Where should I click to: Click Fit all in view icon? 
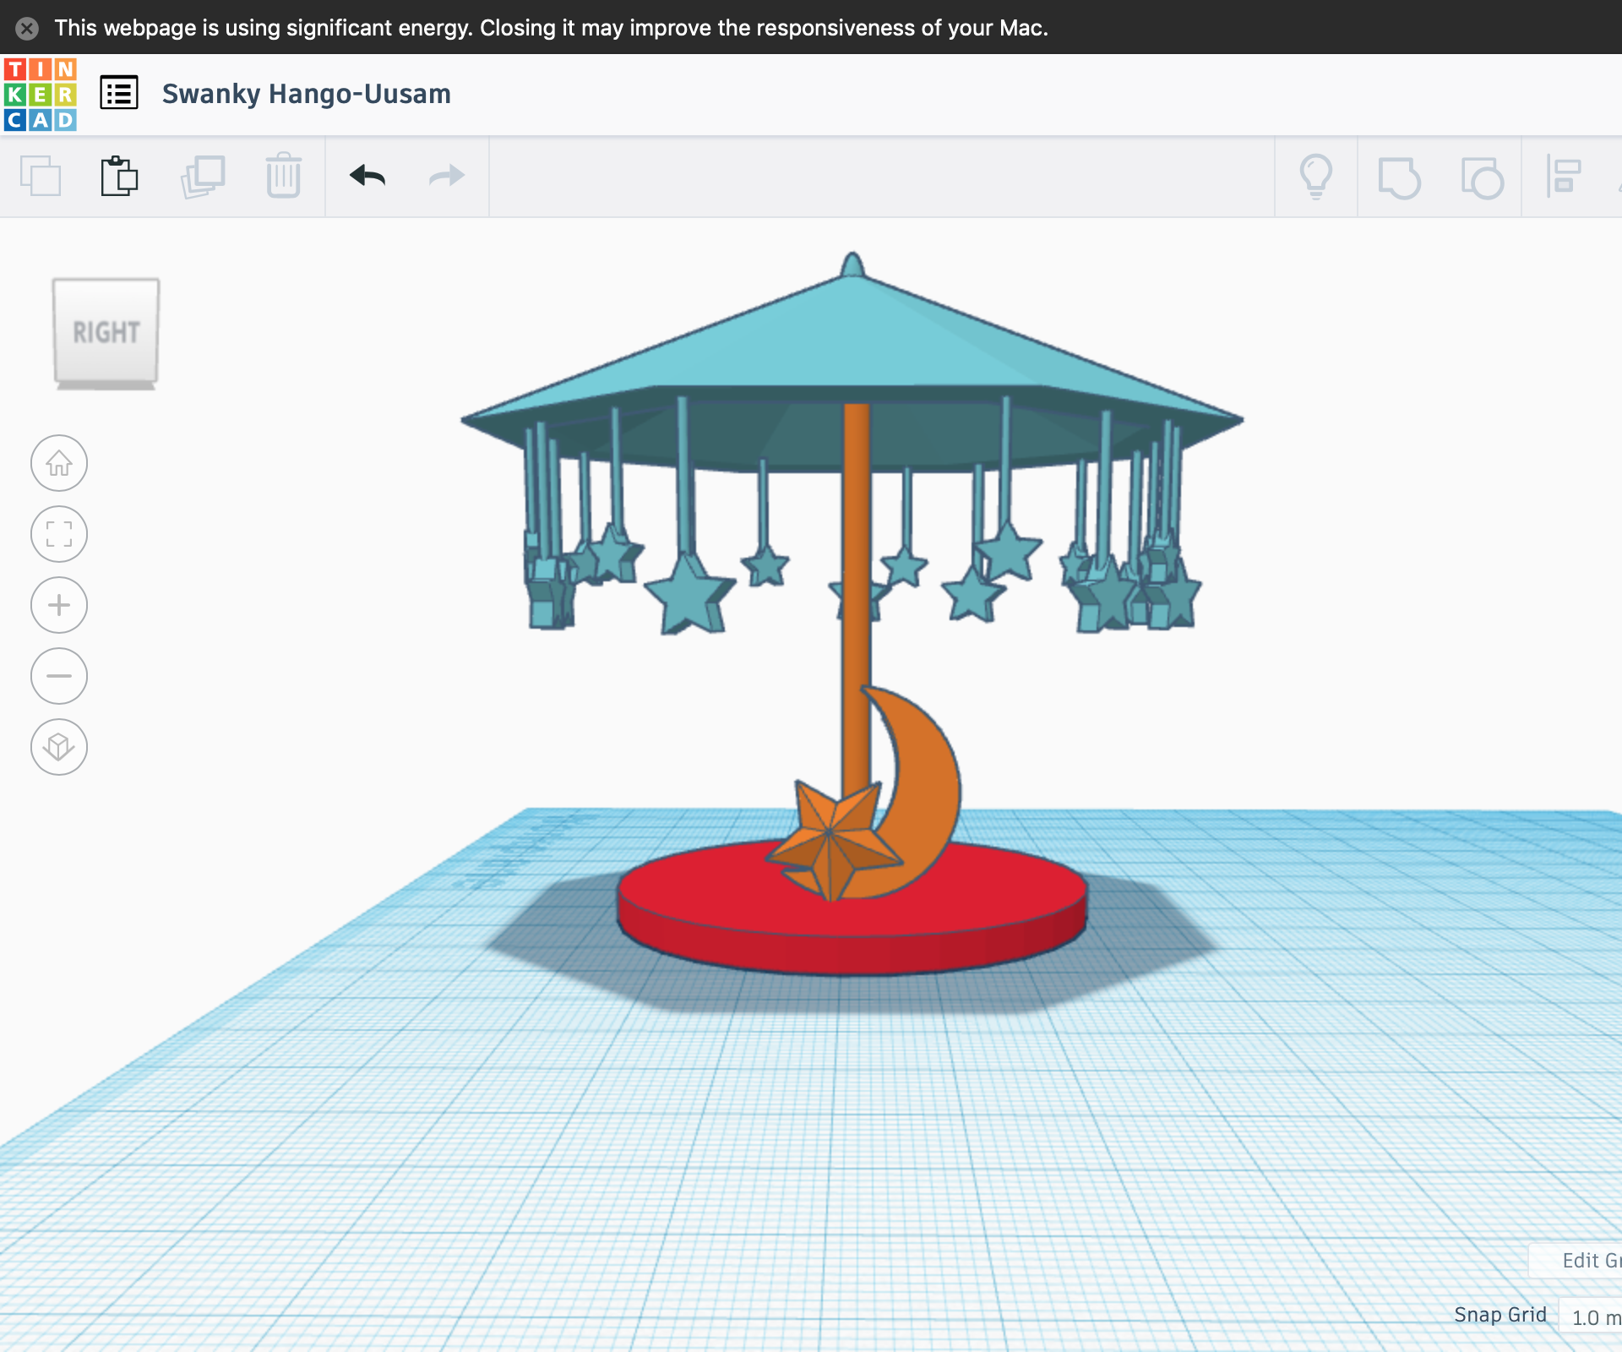58,534
